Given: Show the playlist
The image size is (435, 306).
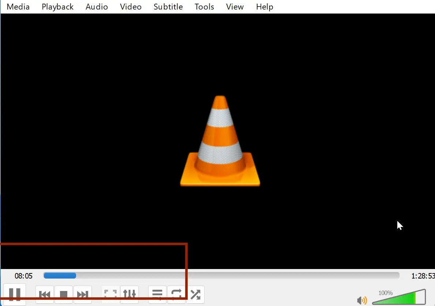Looking at the screenshot, I should click(x=157, y=295).
